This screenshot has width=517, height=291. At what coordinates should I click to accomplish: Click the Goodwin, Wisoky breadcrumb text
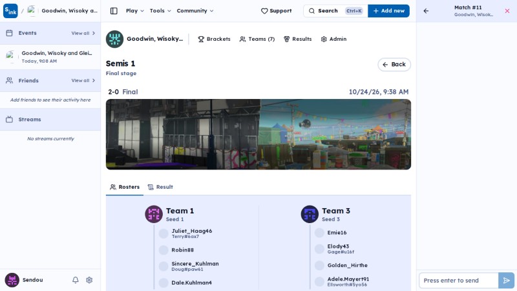click(x=69, y=11)
